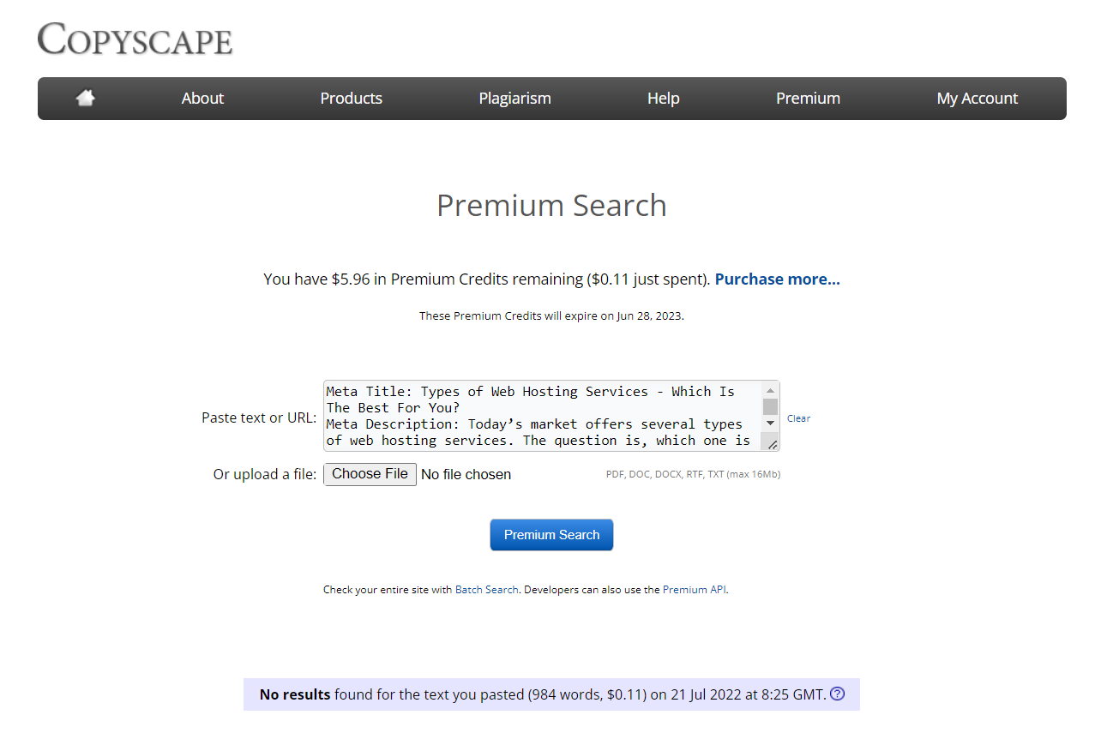Open the About menu
This screenshot has width=1107, height=739.
click(x=202, y=99)
